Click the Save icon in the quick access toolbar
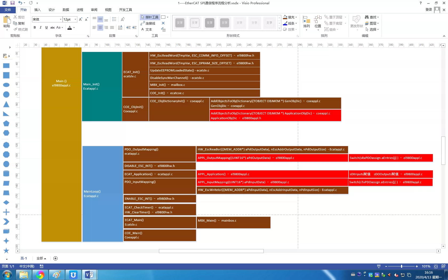 12,3
